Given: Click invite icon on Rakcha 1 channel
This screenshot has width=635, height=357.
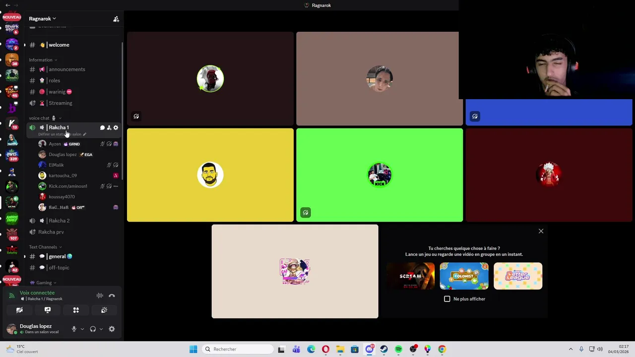Looking at the screenshot, I should (x=109, y=128).
